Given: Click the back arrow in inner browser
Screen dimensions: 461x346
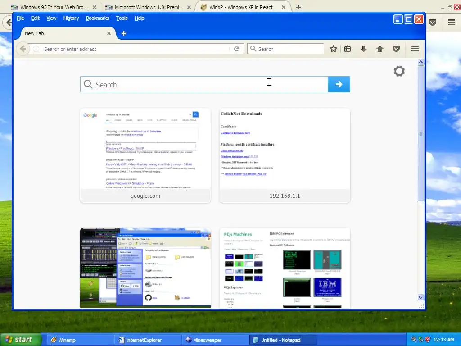Looking at the screenshot, I should click(23, 49).
